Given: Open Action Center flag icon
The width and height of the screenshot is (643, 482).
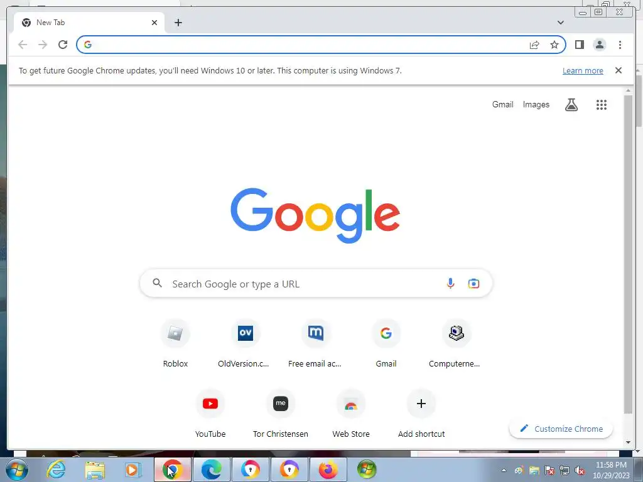Looking at the screenshot, I should pyautogui.click(x=549, y=471).
